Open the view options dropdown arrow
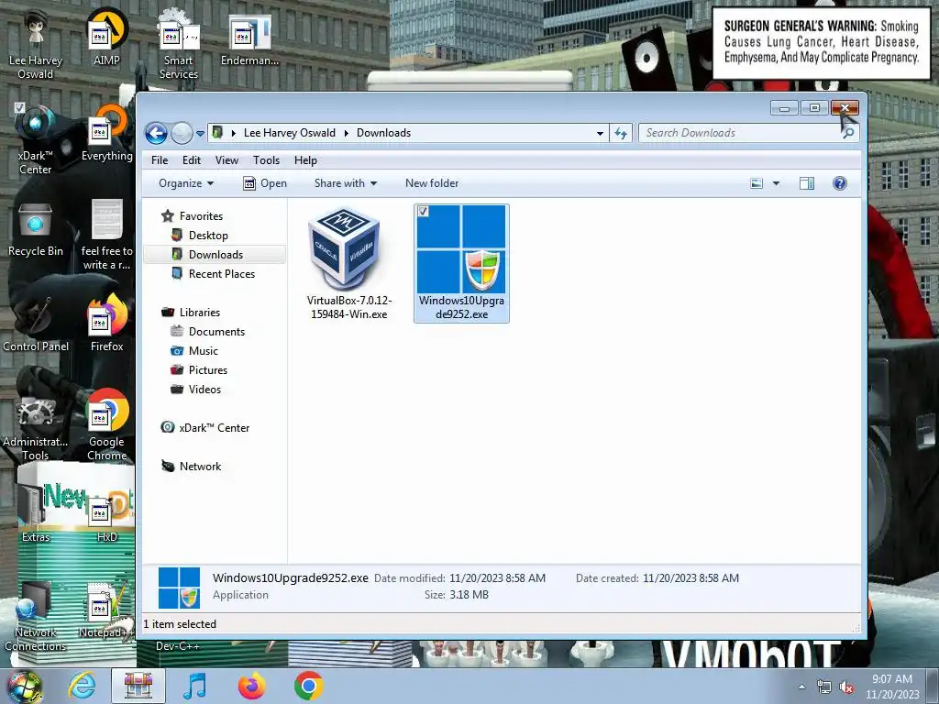 [x=776, y=183]
